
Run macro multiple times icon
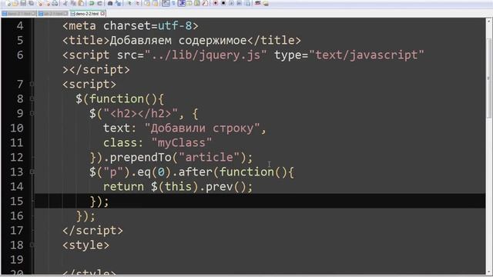click(239, 3)
